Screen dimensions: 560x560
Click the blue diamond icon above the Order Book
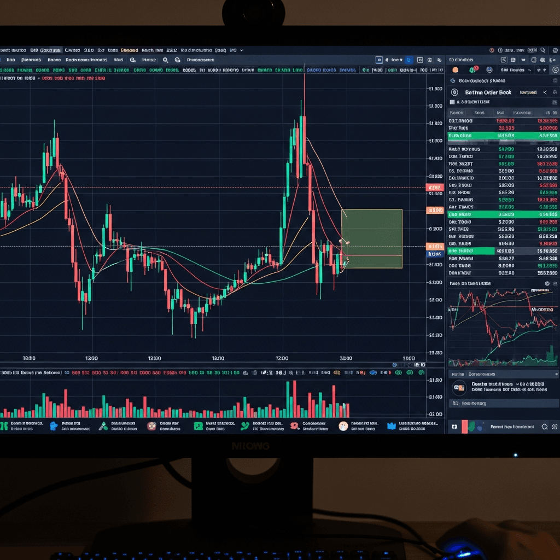[x=453, y=81]
